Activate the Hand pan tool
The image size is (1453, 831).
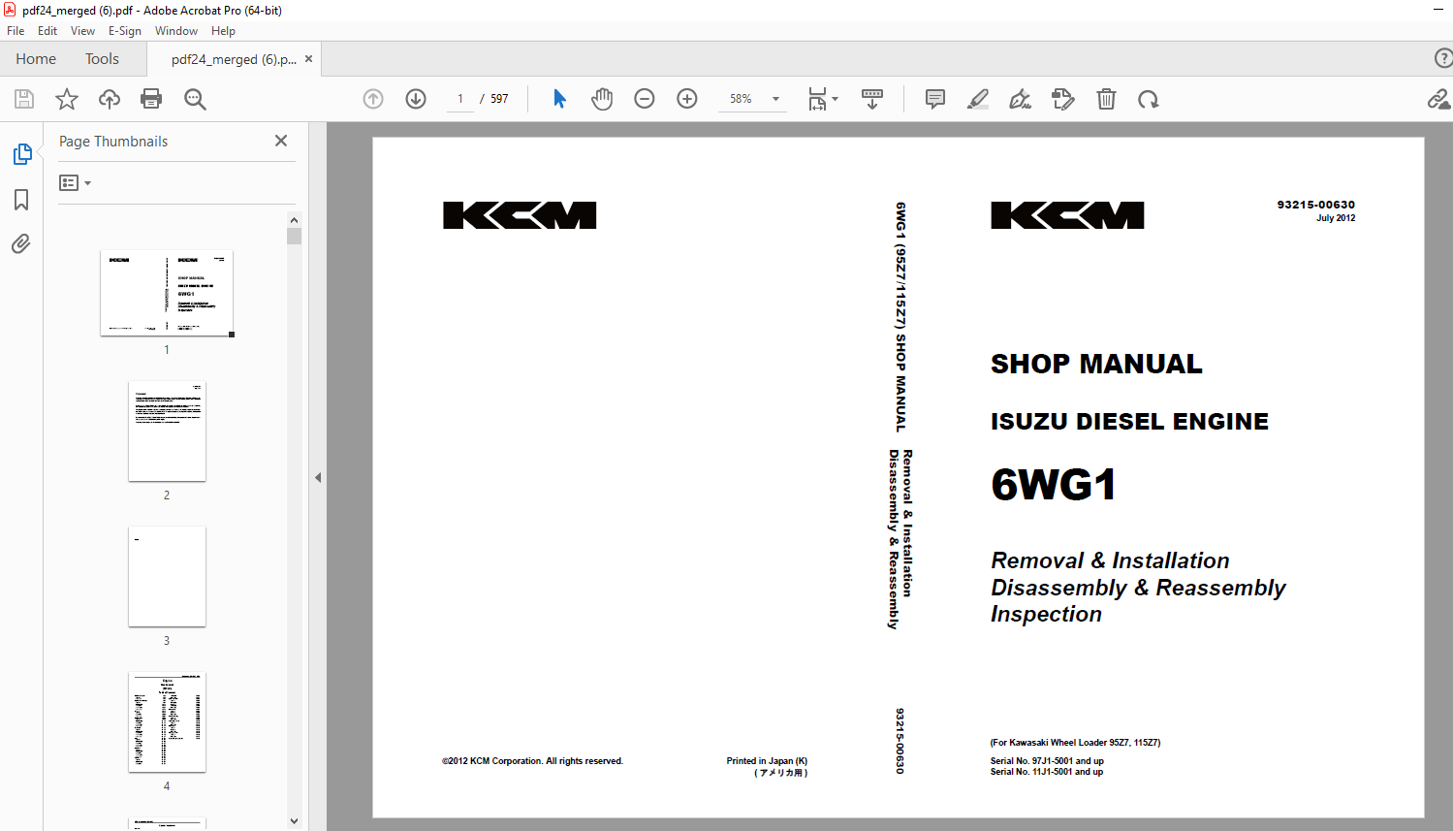602,99
